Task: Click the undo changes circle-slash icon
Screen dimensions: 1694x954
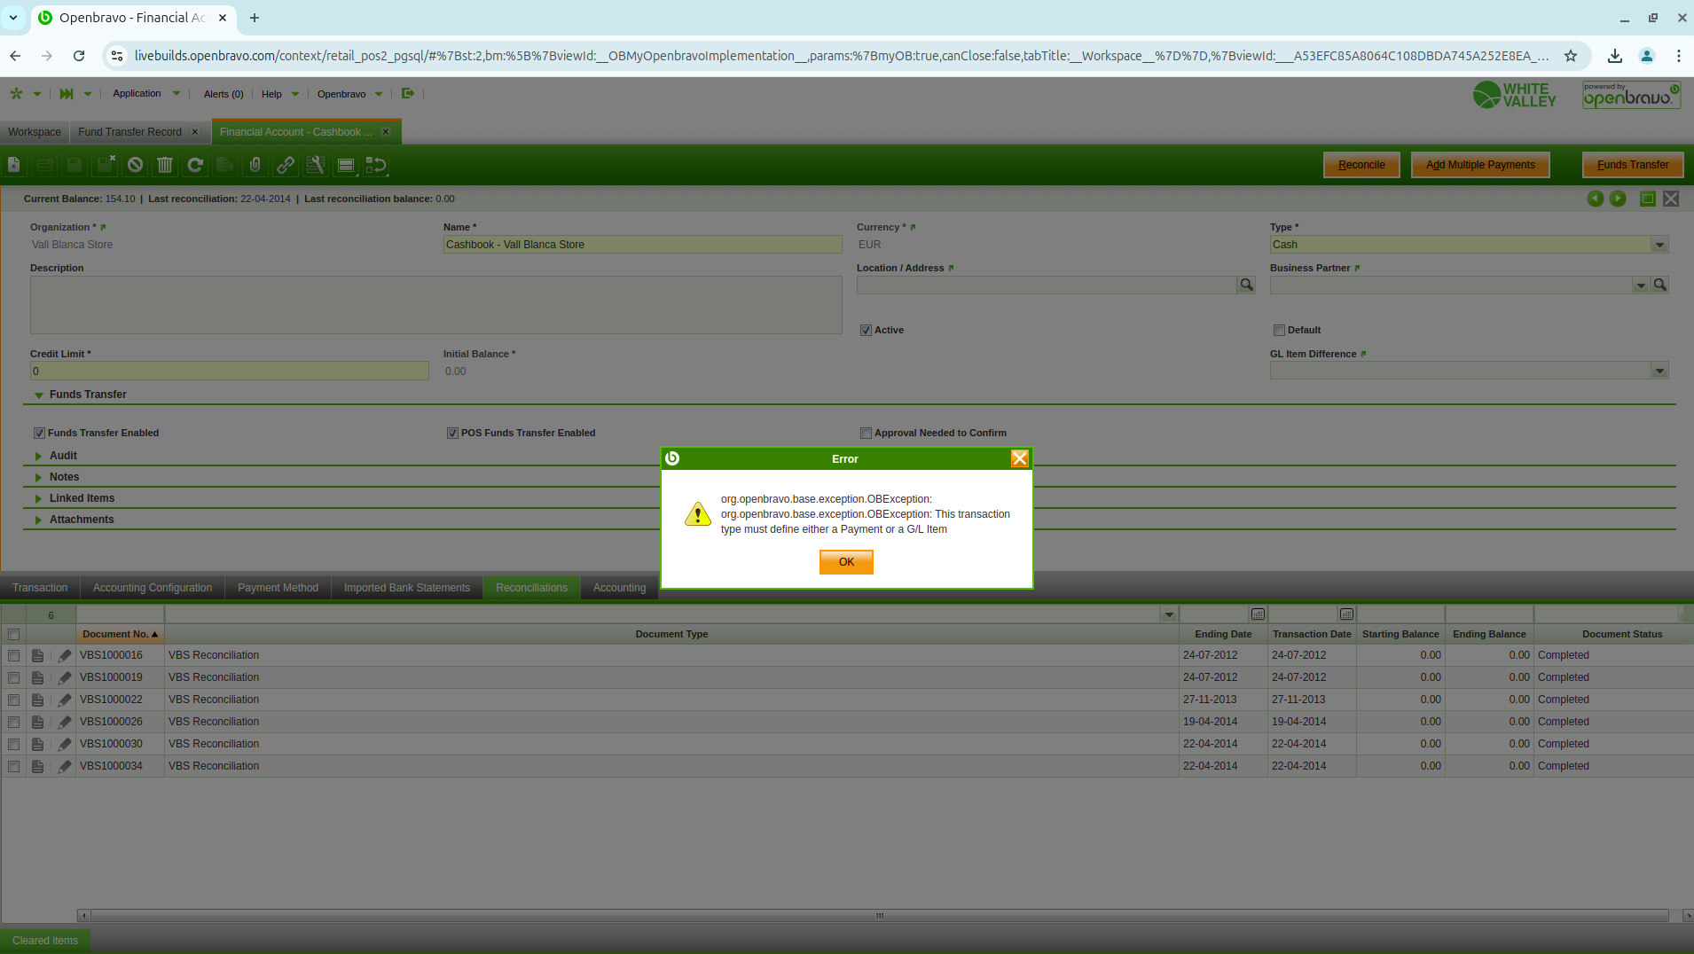Action: point(135,165)
